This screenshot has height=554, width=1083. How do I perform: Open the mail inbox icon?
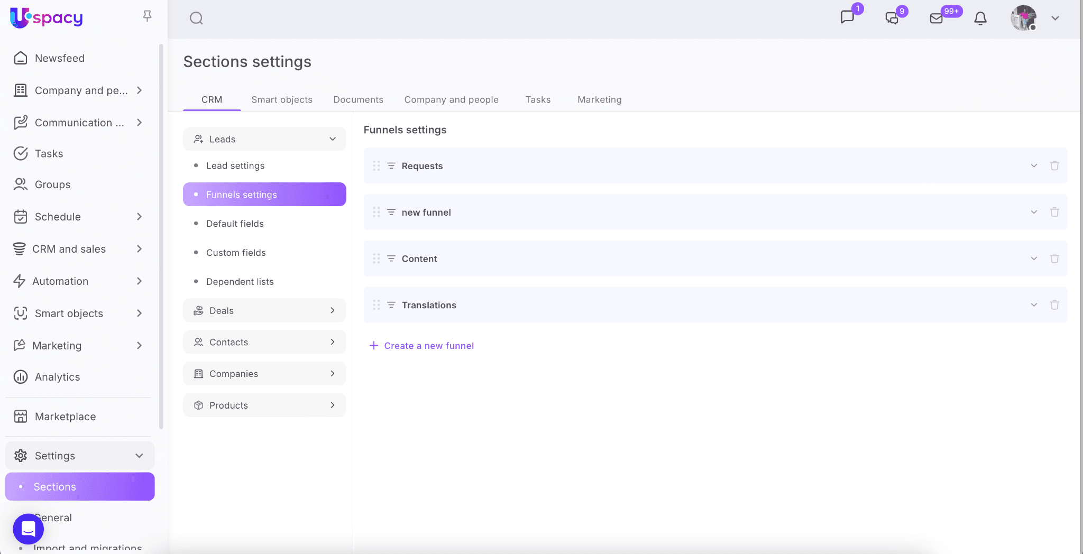coord(936,19)
